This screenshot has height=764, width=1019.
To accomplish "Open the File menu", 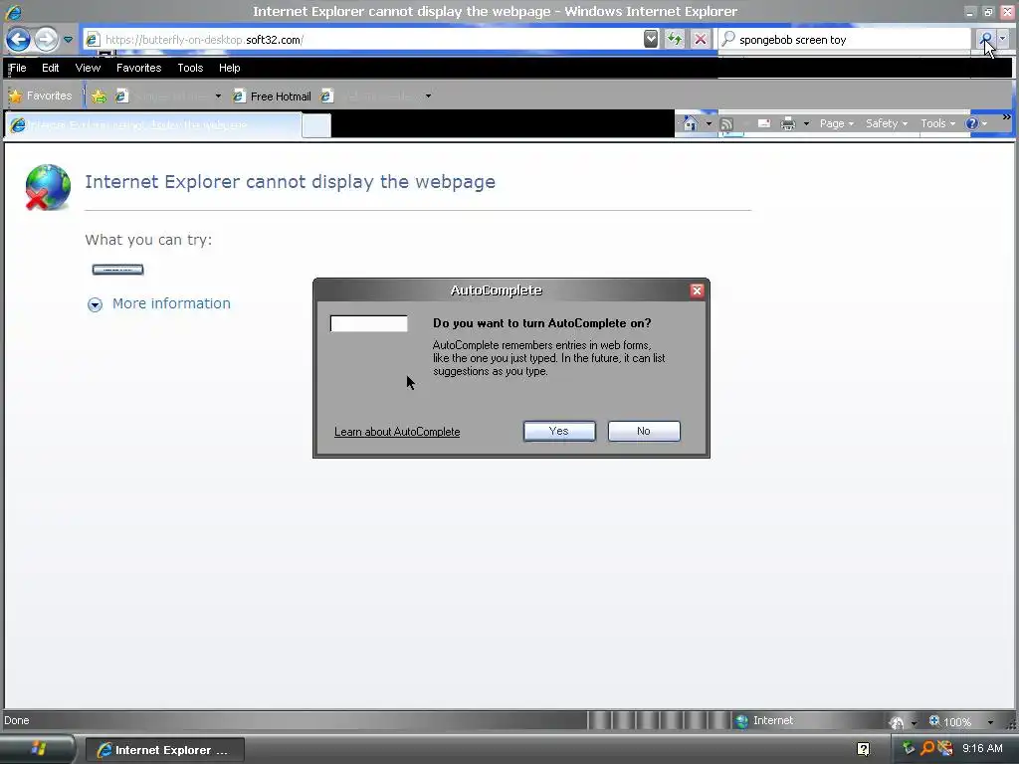I will 18,68.
